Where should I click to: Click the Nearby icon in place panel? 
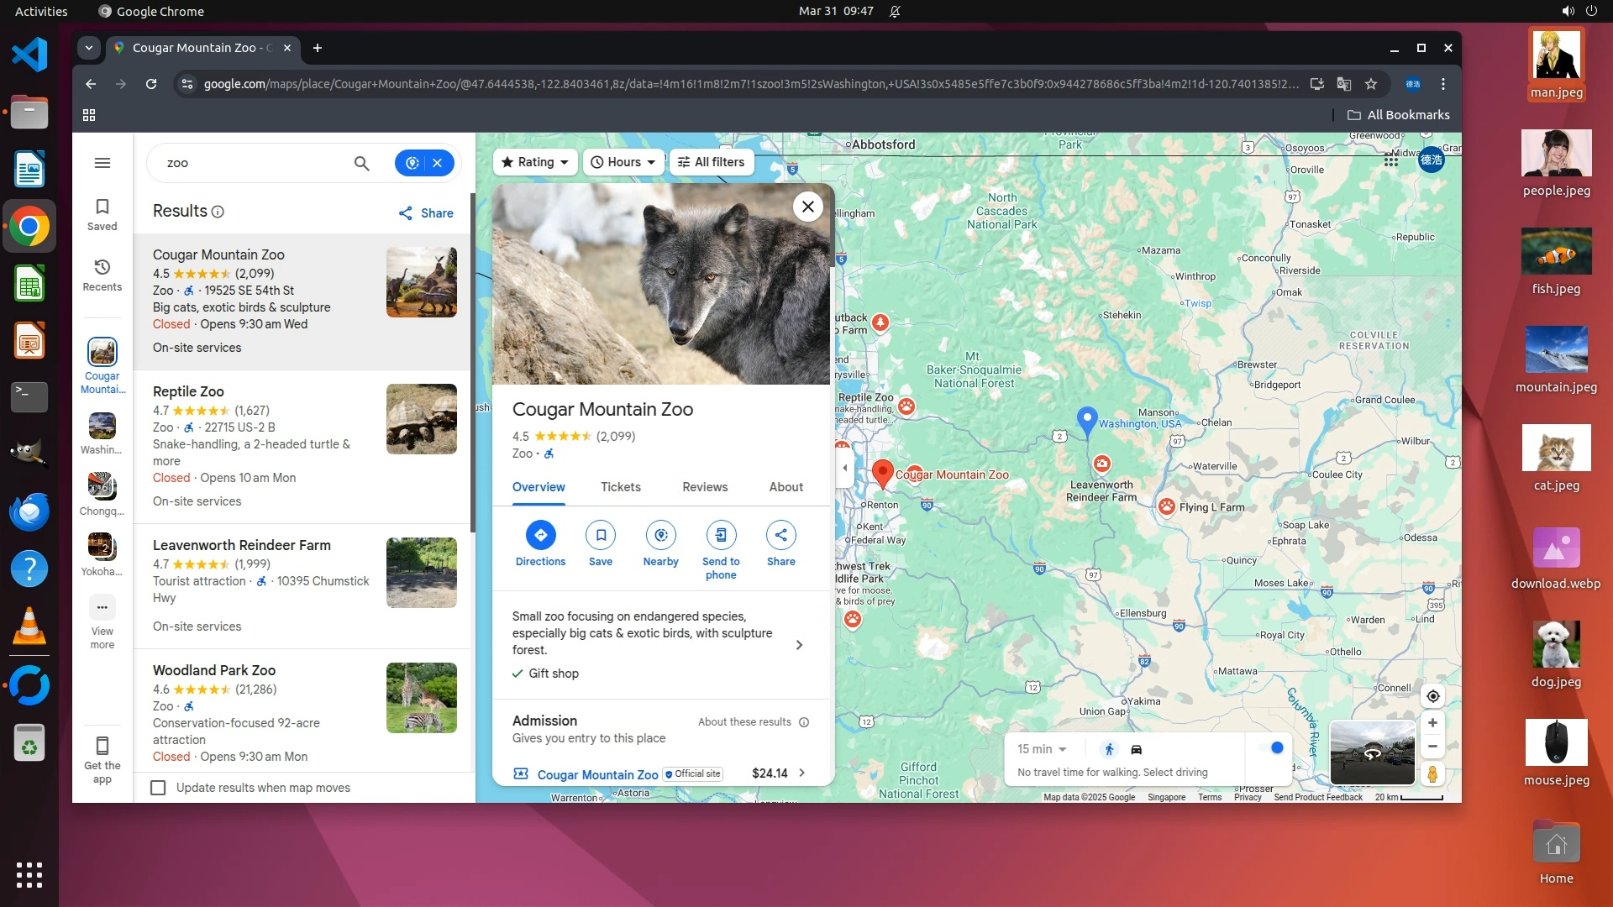(x=660, y=535)
